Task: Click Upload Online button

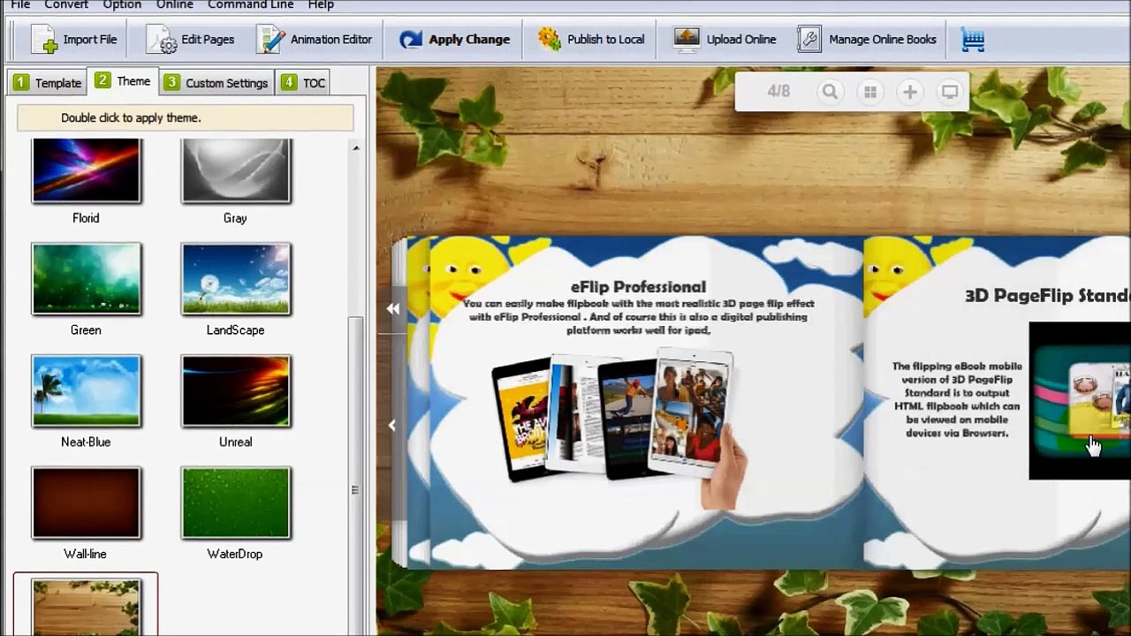Action: (725, 40)
